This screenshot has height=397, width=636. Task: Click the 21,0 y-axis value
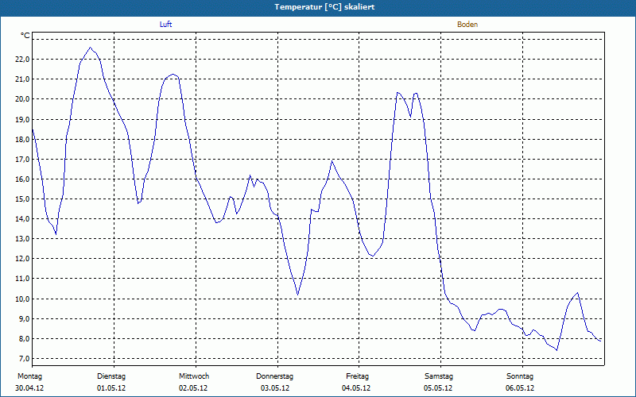[22, 79]
